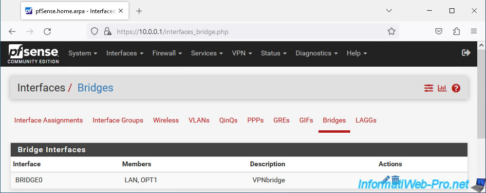Edit BRIDGE0 with the pencil icon
This screenshot has height=193, width=486.
tap(386, 180)
